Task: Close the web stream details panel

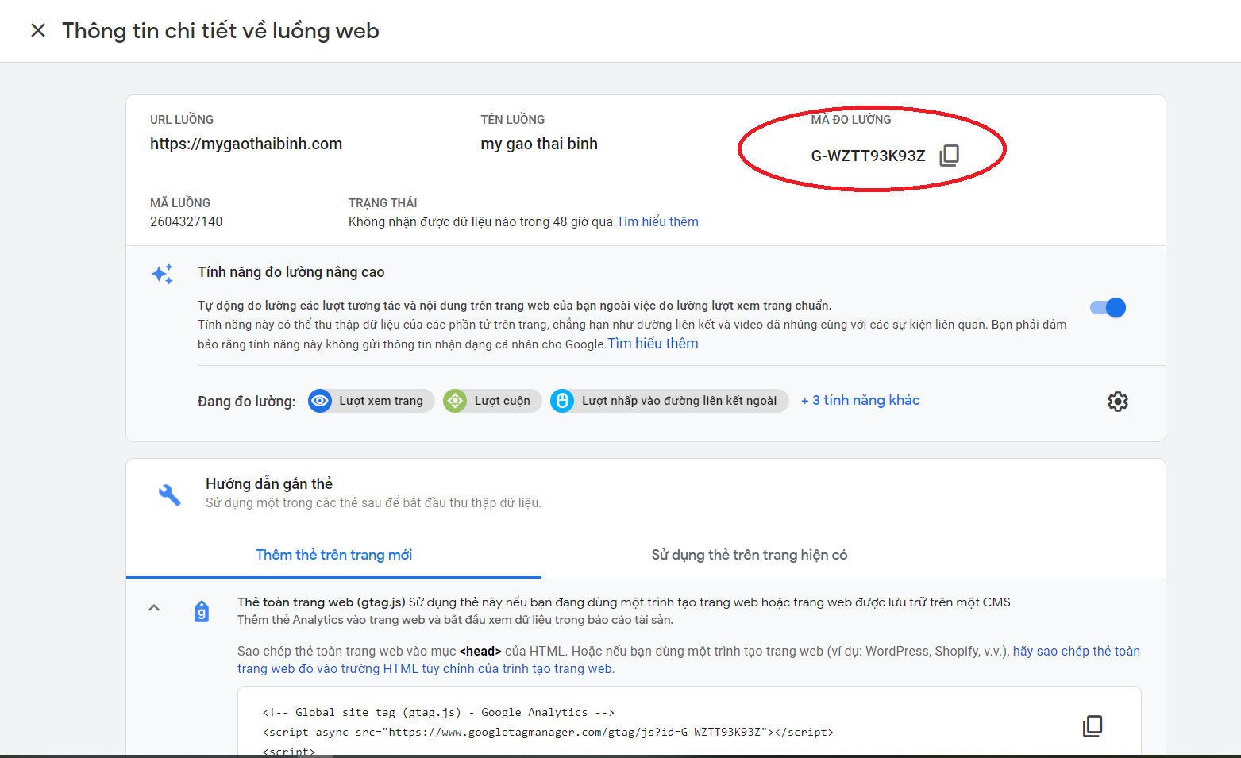Action: point(37,30)
